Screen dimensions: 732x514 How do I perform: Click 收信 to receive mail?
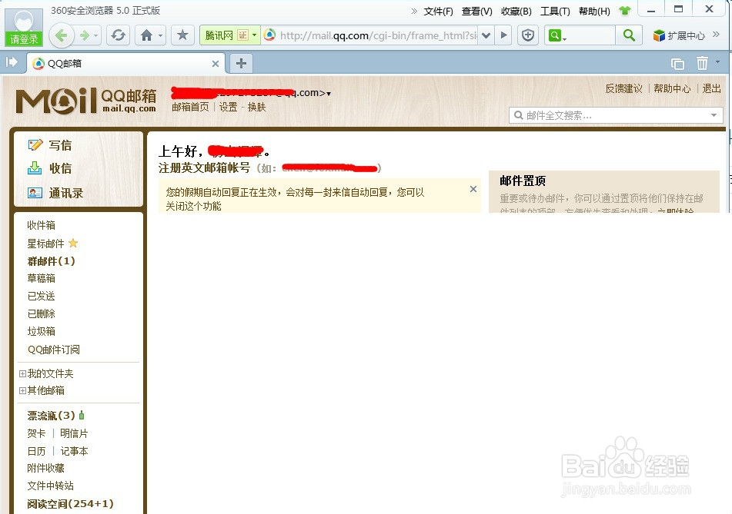click(x=49, y=167)
